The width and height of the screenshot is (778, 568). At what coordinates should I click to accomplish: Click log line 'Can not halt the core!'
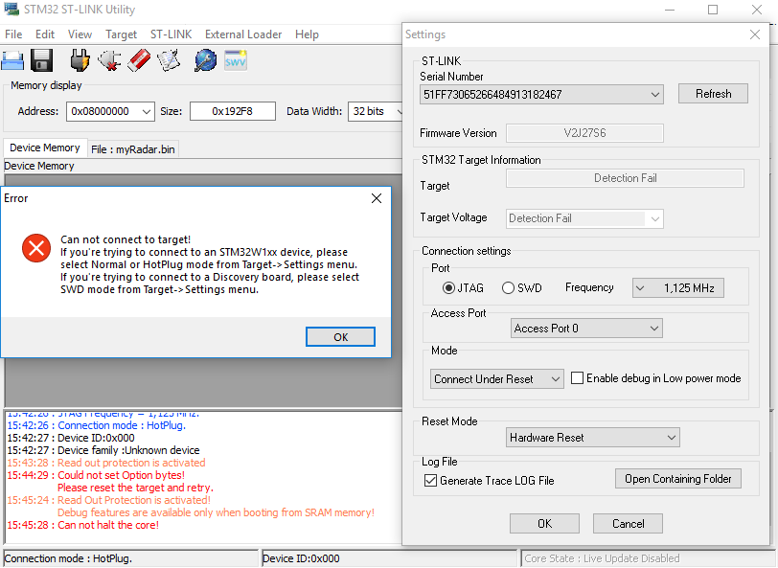pyautogui.click(x=82, y=525)
